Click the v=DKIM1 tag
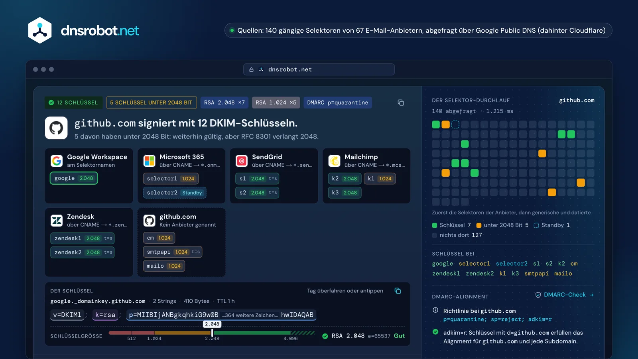This screenshot has width=638, height=359. tap(67, 315)
